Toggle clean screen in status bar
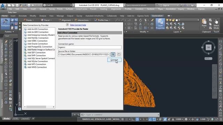 click(217, 119)
